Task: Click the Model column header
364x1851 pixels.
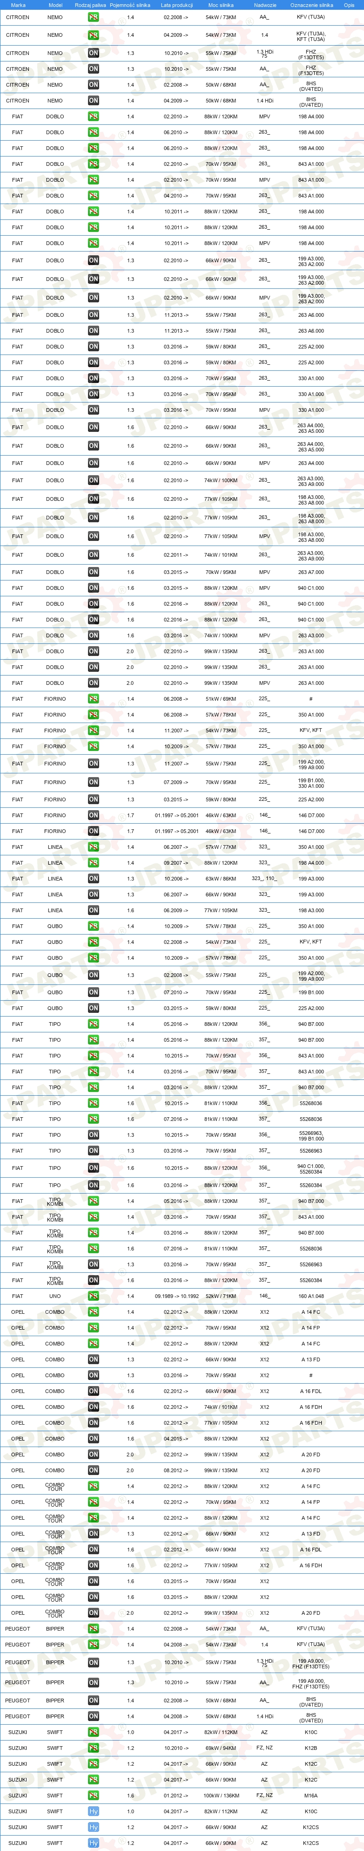Action: click(55, 5)
